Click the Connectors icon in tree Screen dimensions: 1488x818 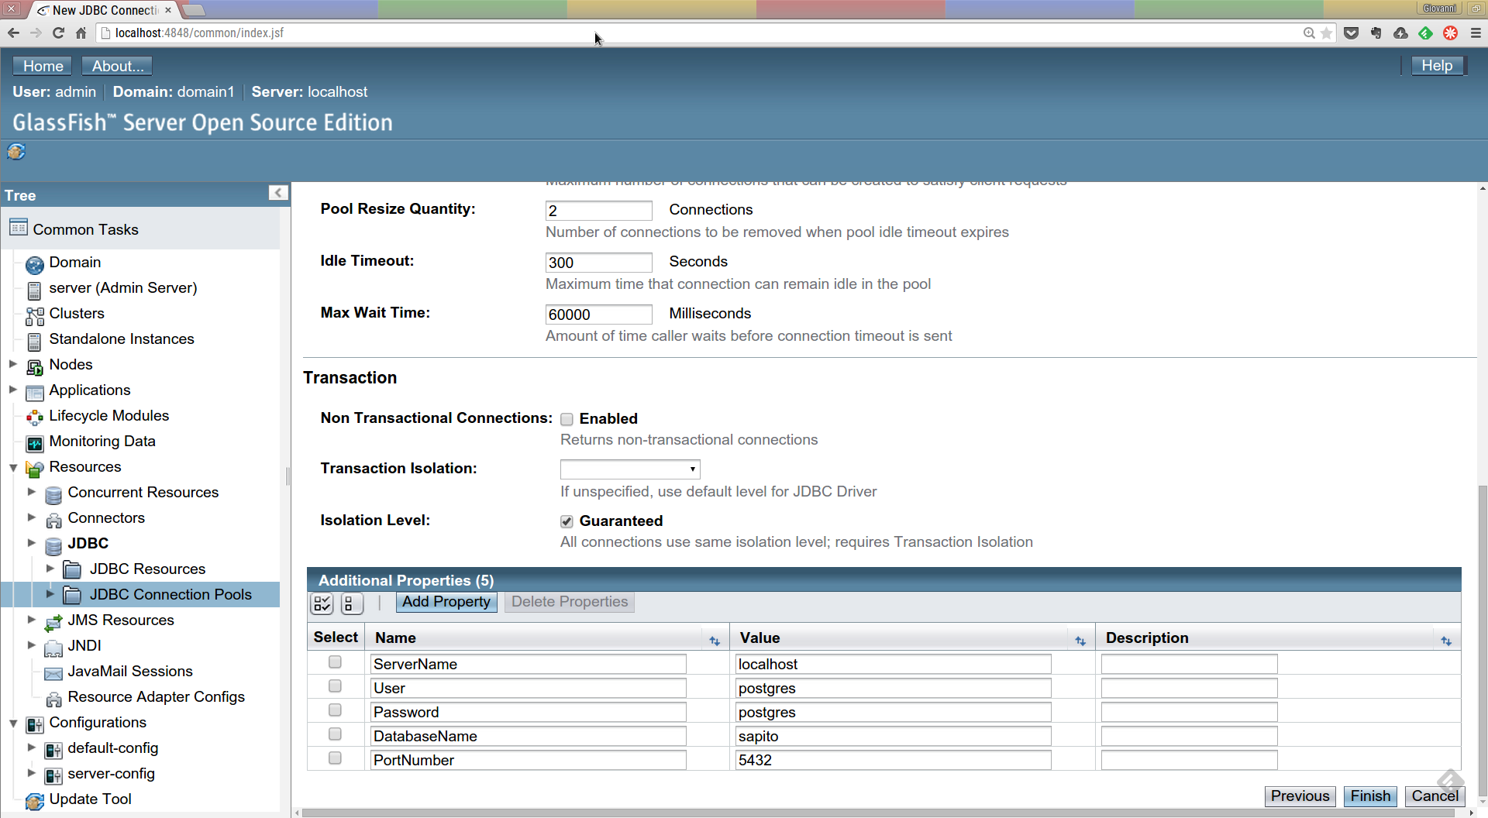point(53,521)
